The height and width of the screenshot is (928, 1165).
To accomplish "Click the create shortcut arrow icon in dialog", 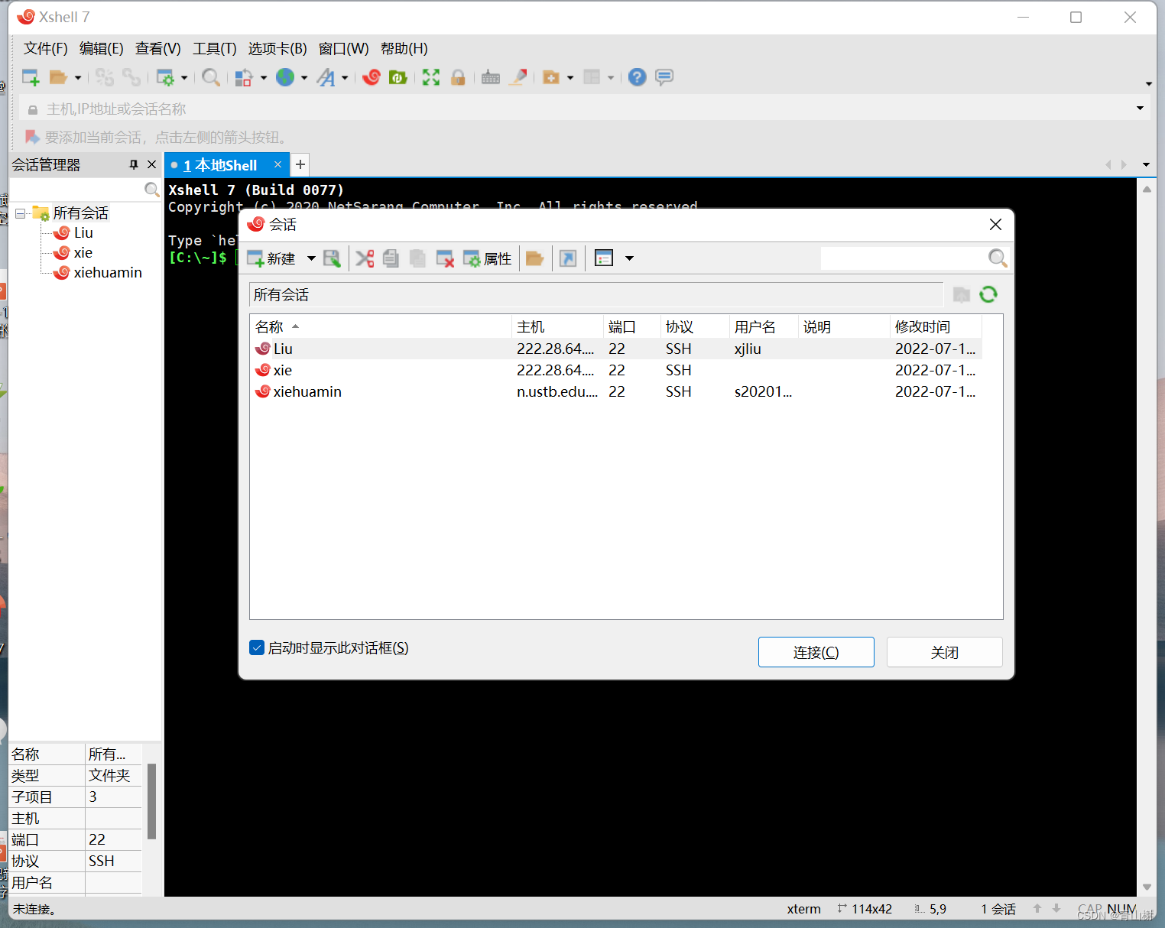I will [x=568, y=258].
